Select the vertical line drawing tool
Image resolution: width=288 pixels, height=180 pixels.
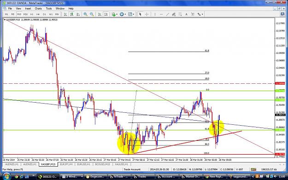(x=155, y=14)
